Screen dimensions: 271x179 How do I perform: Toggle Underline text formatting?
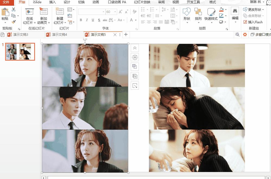[x=93, y=20]
